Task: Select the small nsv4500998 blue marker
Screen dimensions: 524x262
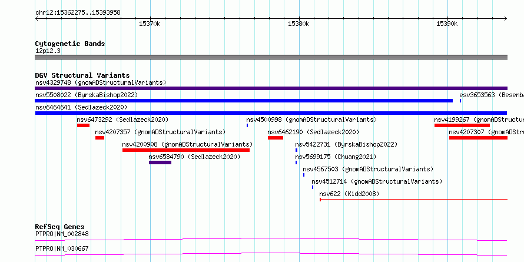Action: tap(247, 125)
